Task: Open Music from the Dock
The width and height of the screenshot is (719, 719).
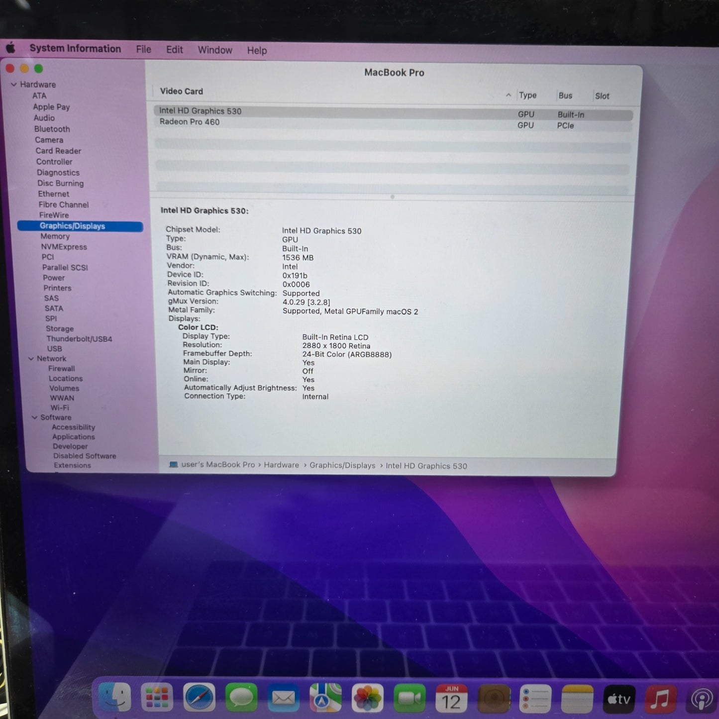Action: point(661,700)
